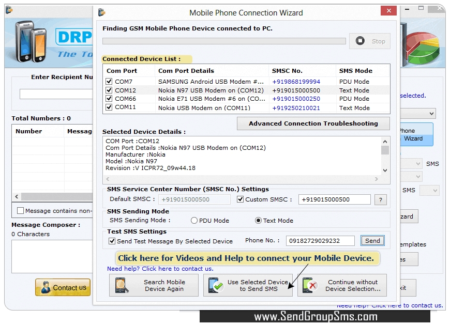The height and width of the screenshot is (325, 450).
Task: Click Use Selected Device to Send SMS
Action: tap(248, 285)
